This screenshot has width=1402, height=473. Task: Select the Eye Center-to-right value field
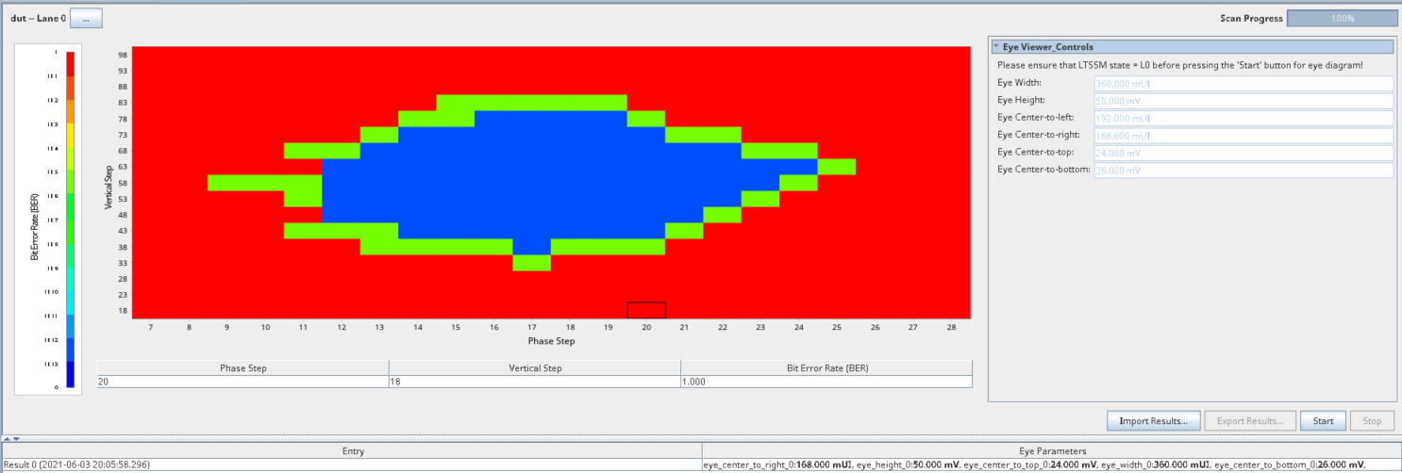point(1243,136)
